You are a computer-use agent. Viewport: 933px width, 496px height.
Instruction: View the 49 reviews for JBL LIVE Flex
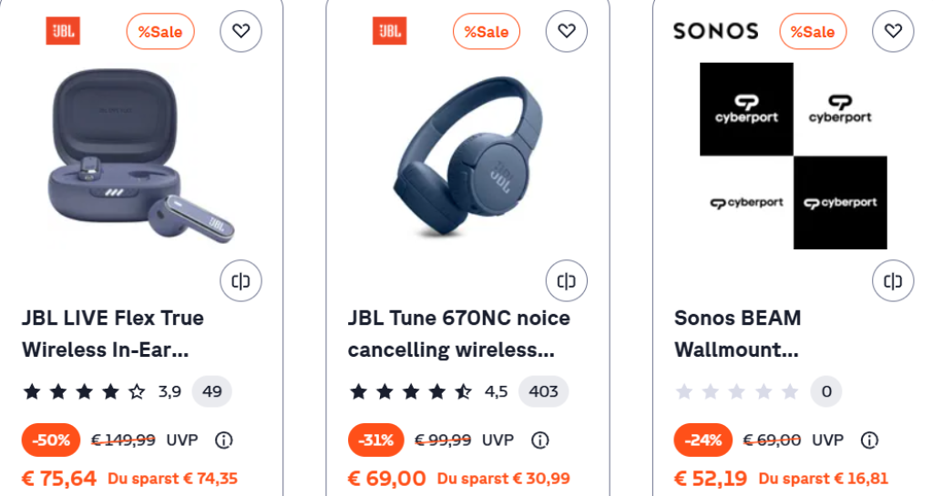[212, 391]
